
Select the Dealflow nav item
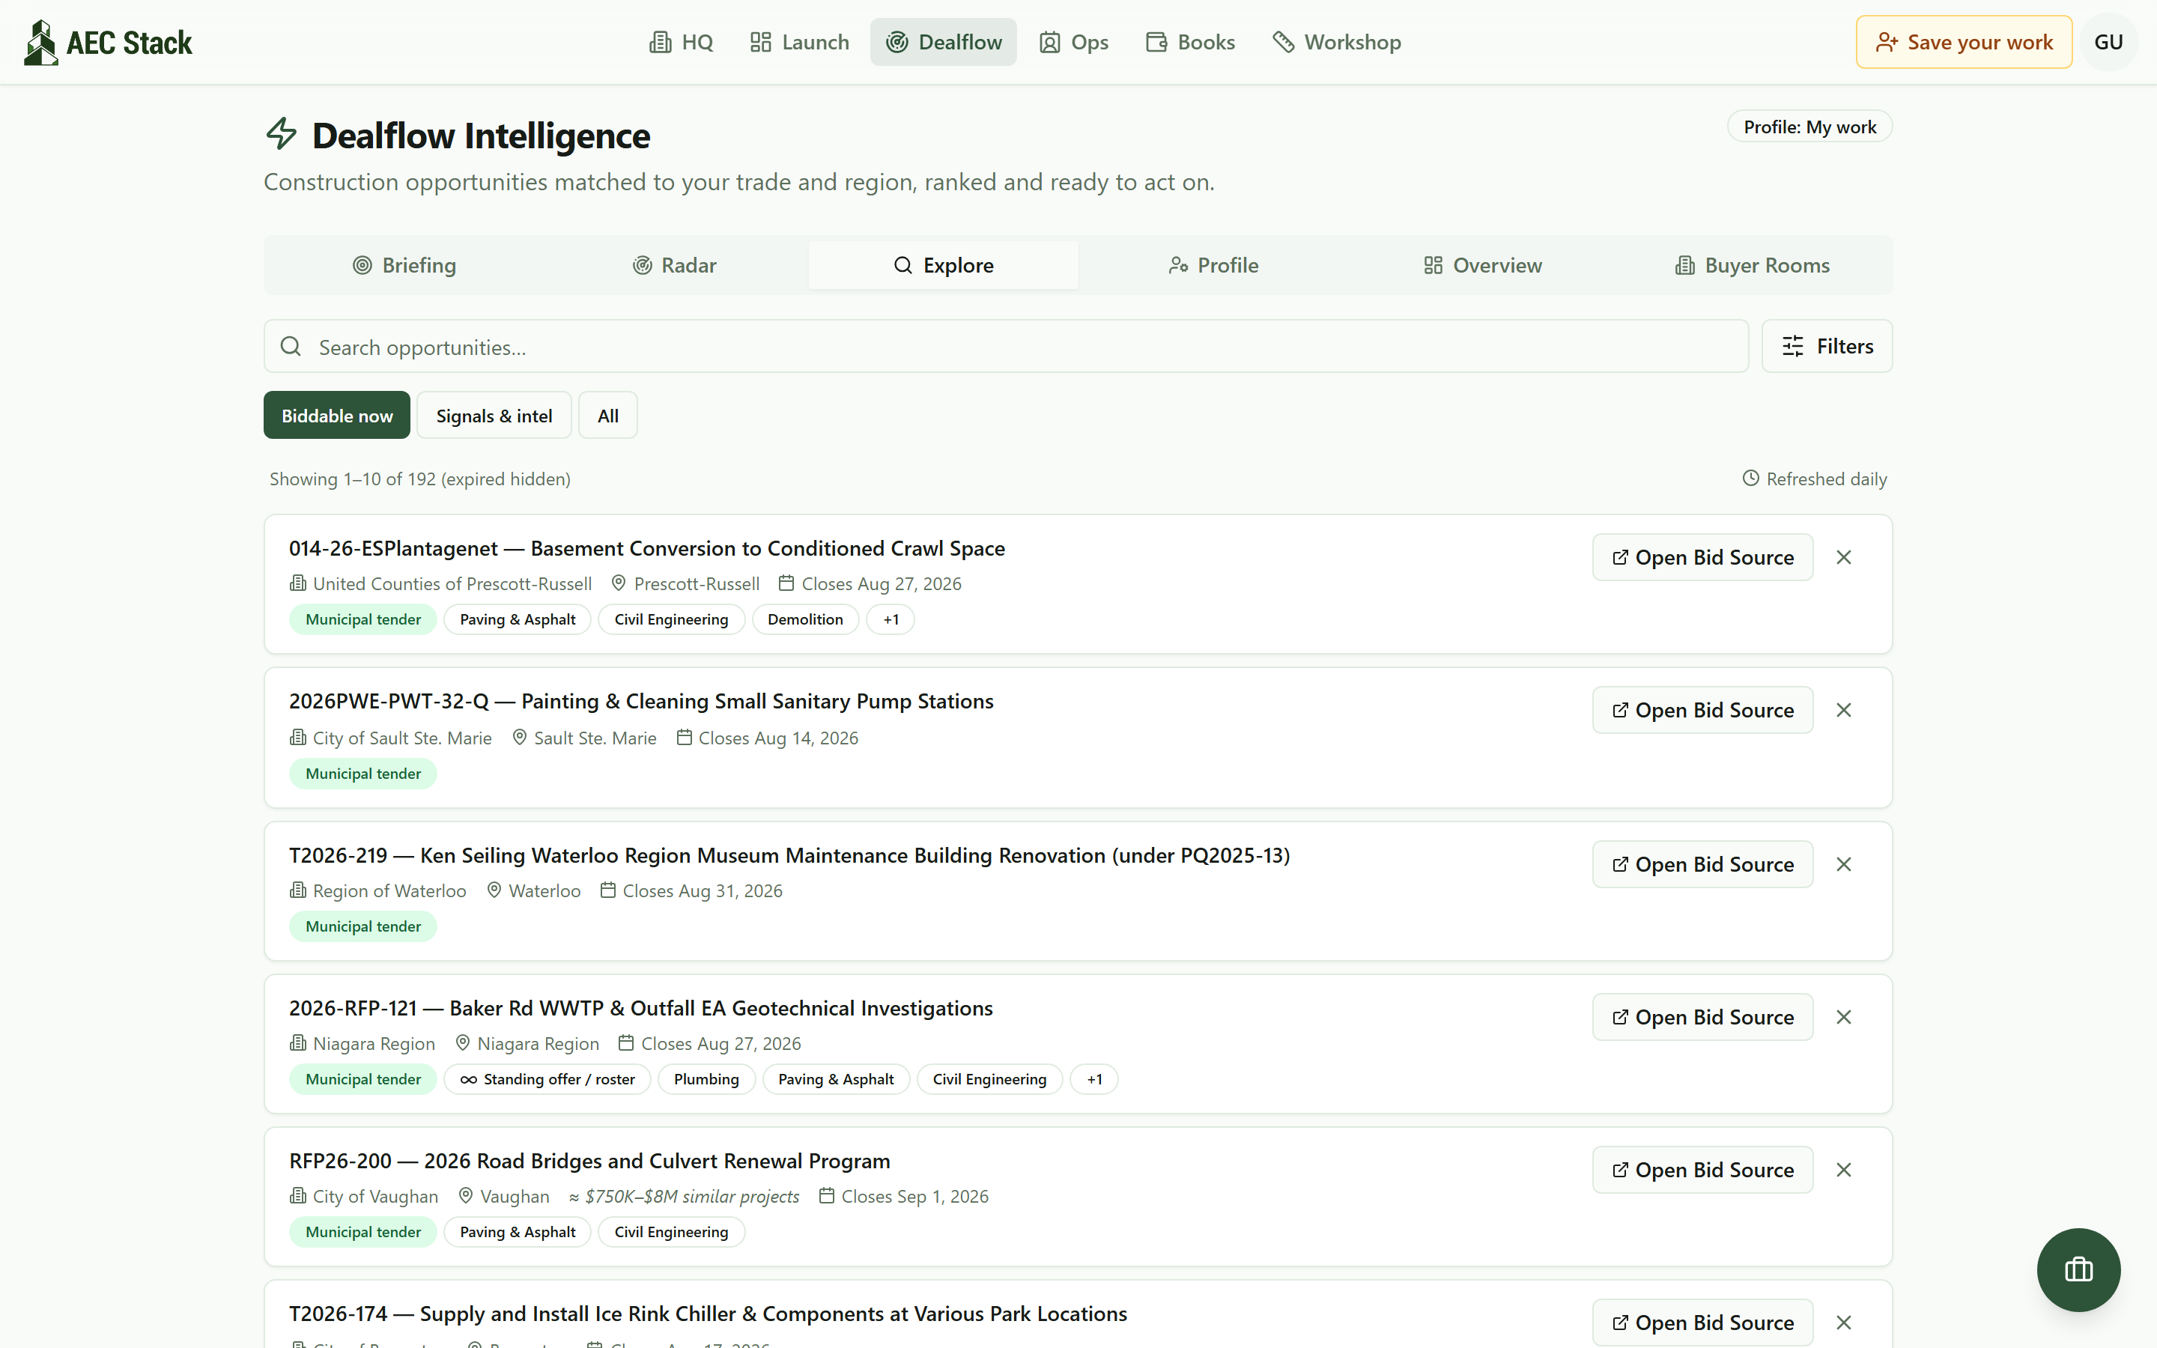point(943,42)
